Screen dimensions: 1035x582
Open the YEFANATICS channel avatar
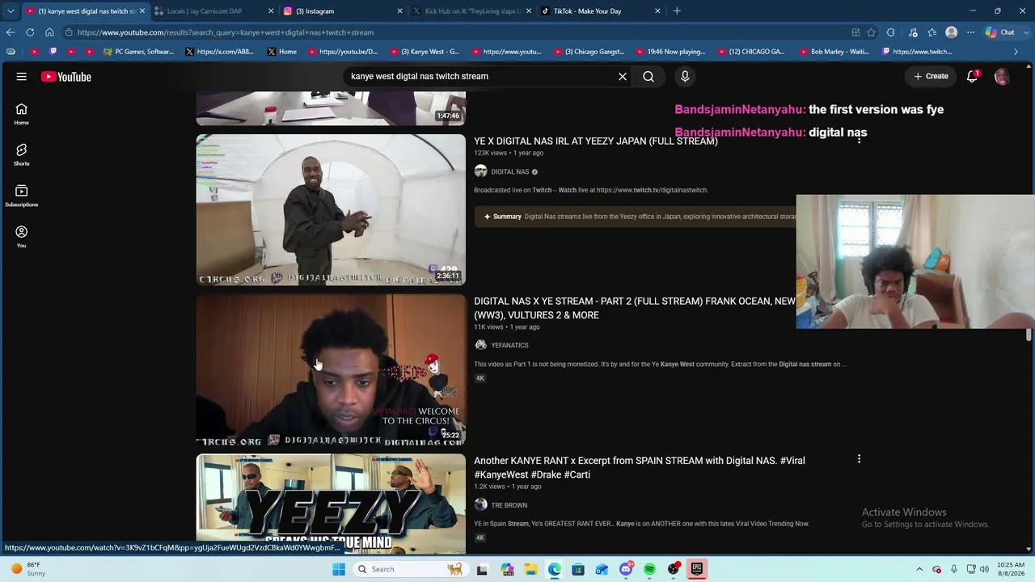click(x=480, y=345)
